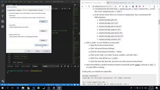Viewport: 160px width, 90px height.
Task: Open the Extensions view in VS Code
Action: pos(3,26)
